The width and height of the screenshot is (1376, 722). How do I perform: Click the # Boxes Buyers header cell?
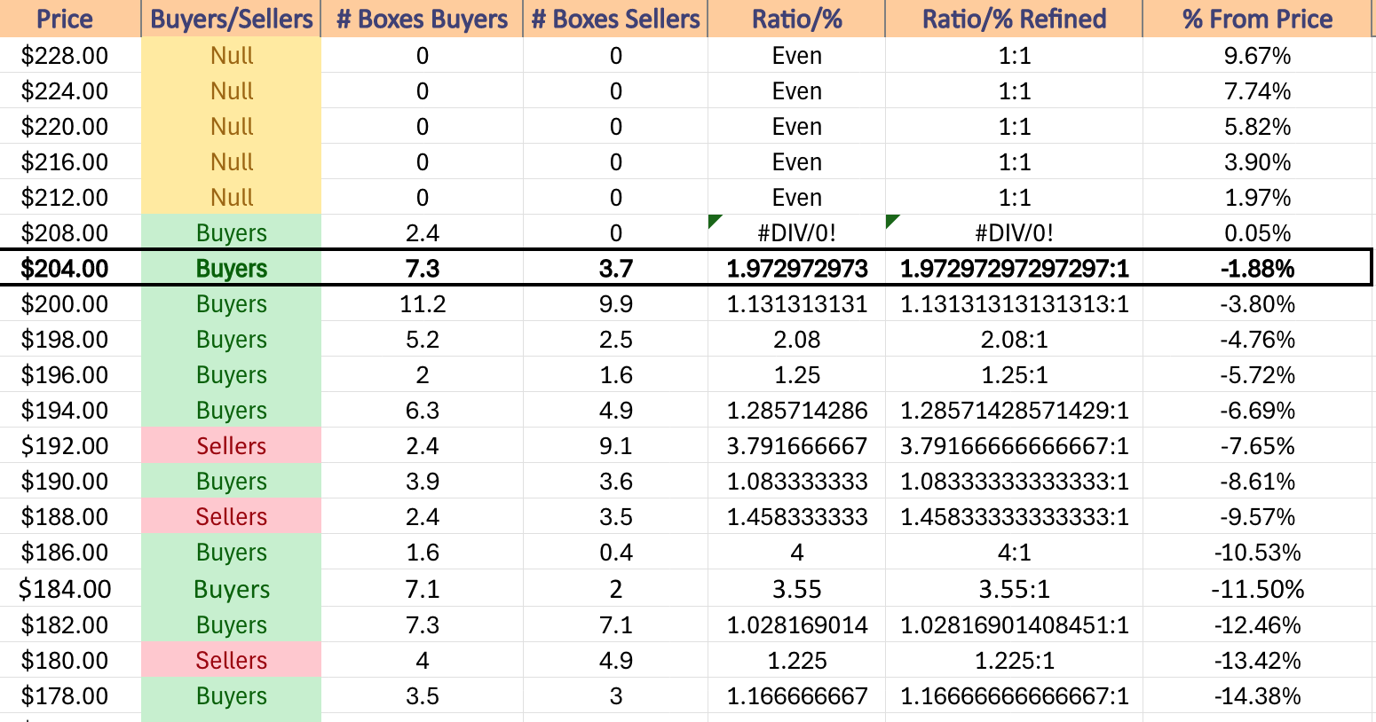click(422, 19)
